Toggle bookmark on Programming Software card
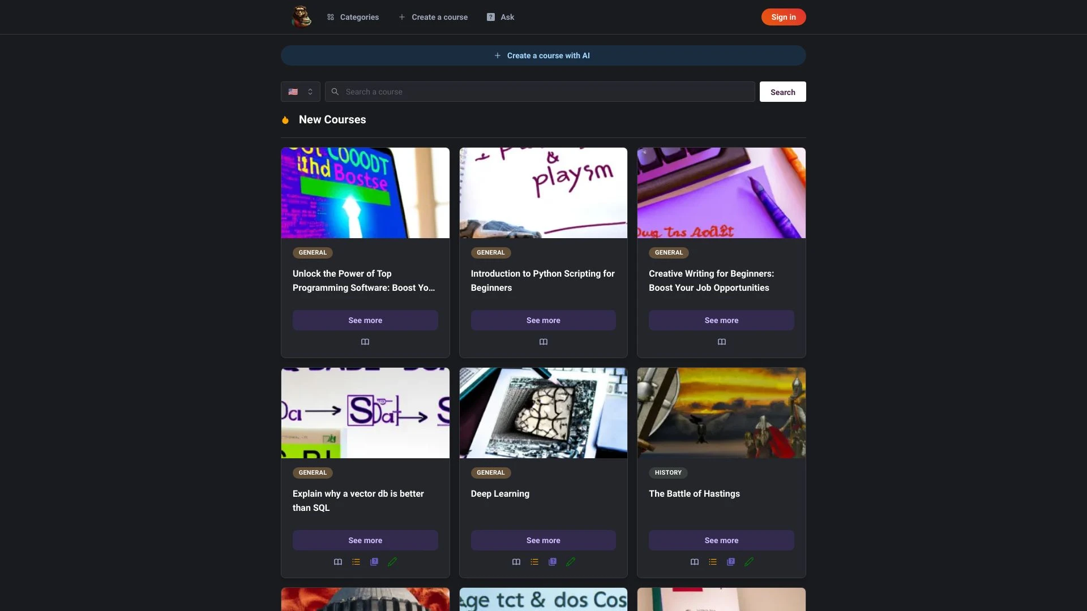 (x=365, y=342)
